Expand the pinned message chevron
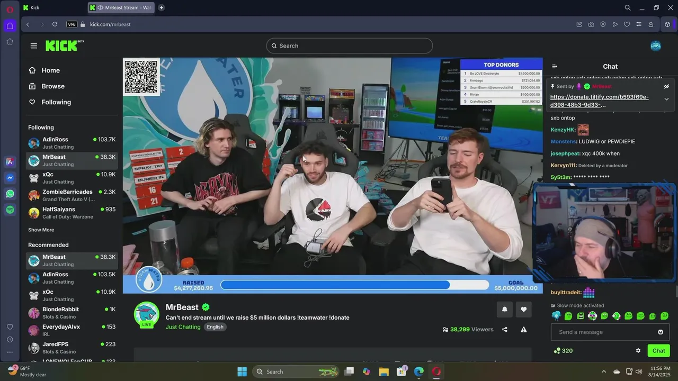This screenshot has width=678, height=381. point(666,99)
